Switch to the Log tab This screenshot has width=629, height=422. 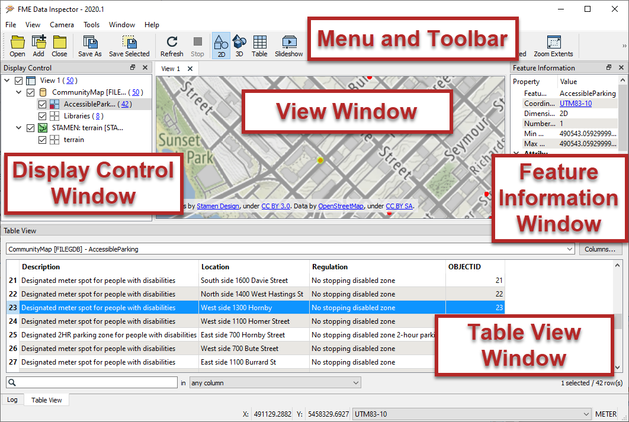tap(12, 400)
